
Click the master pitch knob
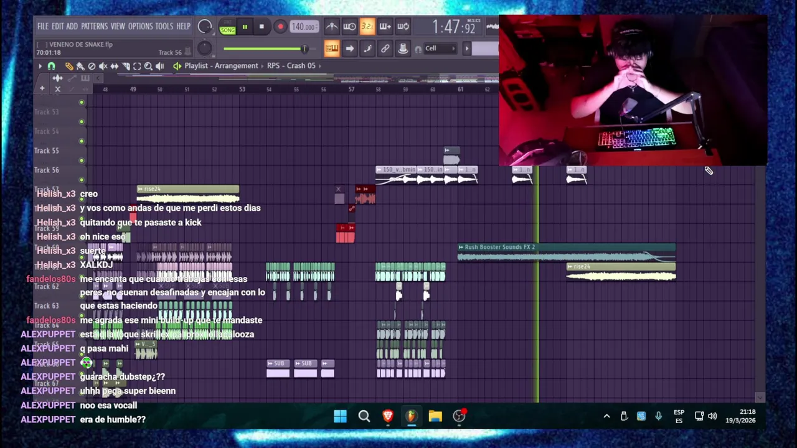pyautogui.click(x=204, y=49)
